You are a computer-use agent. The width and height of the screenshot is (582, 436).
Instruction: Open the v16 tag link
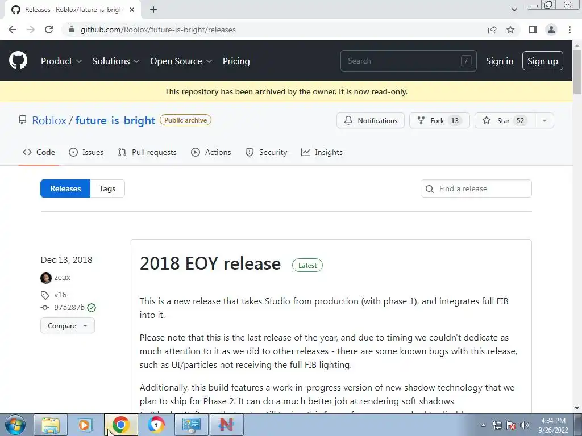coord(60,295)
